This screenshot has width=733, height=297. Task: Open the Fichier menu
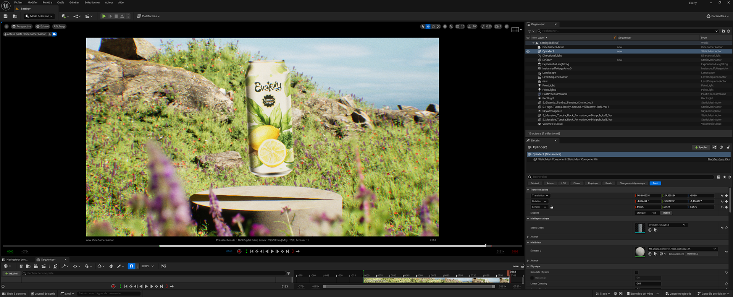click(x=18, y=2)
